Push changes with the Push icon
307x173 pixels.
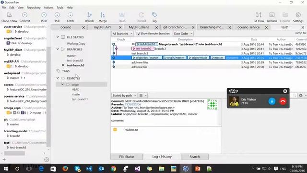[44, 15]
